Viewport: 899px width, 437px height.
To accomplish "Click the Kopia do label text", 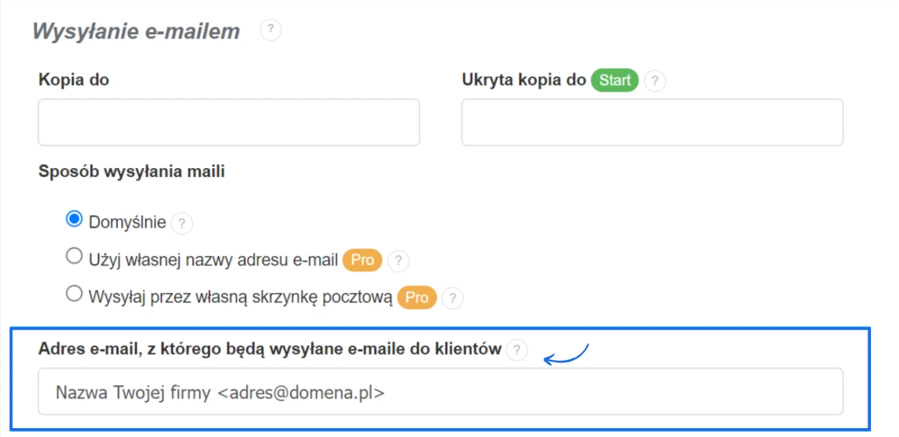I will 72,80.
